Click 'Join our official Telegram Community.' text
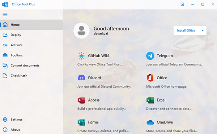The width and height of the screenshot is (217, 134). click(174, 64)
